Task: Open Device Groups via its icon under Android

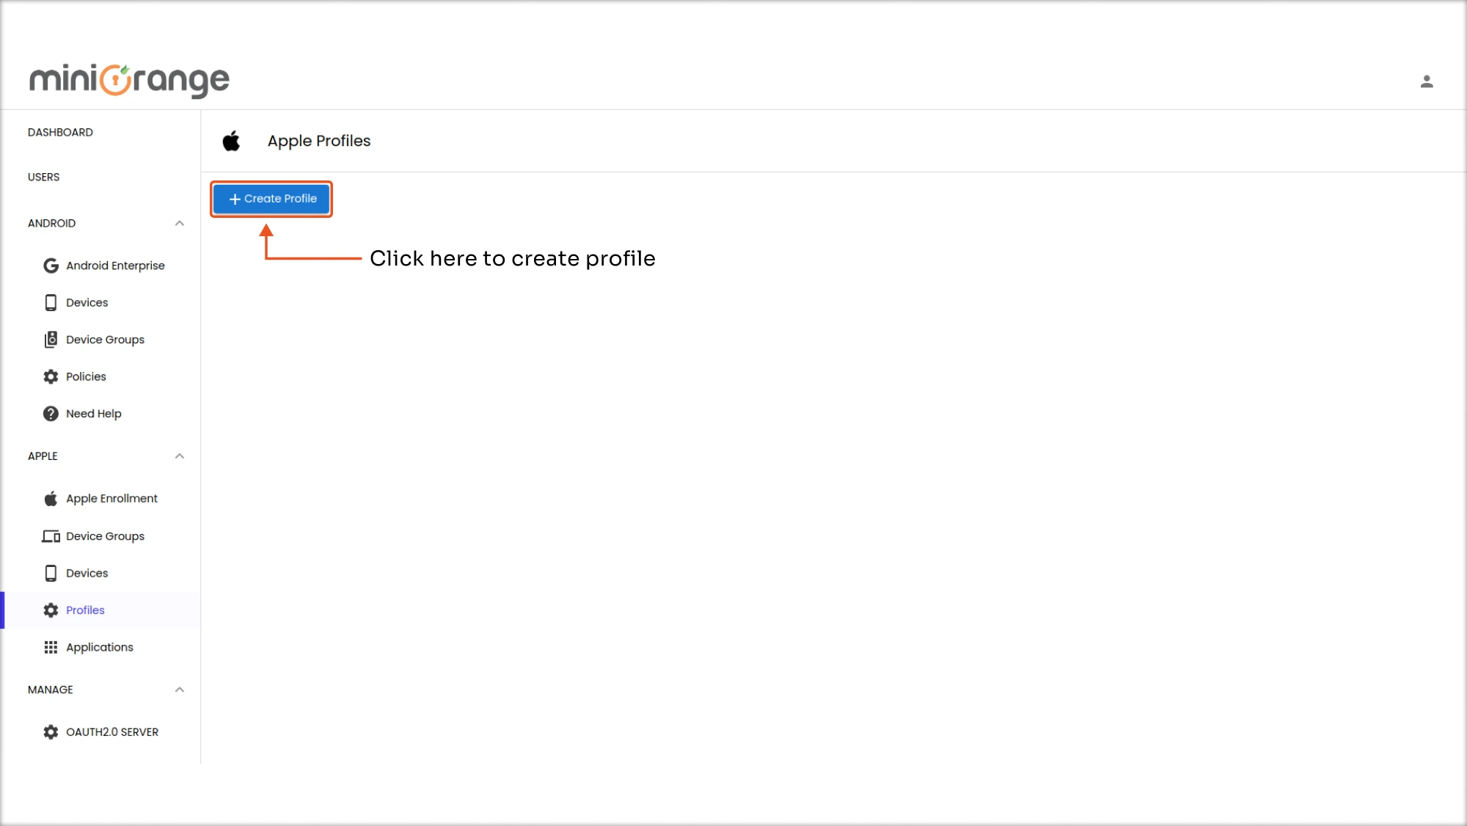Action: pos(50,339)
